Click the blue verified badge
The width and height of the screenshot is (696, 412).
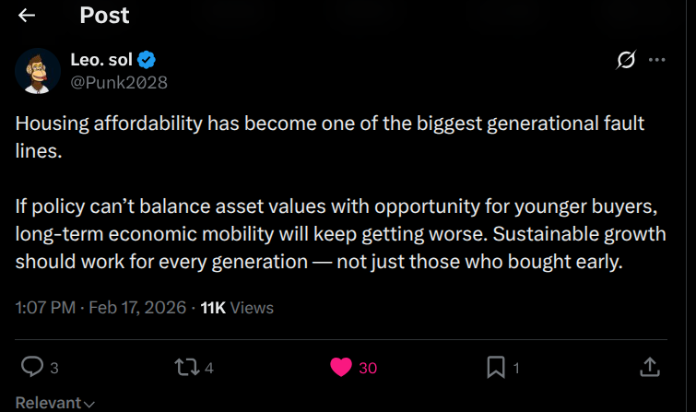[x=147, y=61]
